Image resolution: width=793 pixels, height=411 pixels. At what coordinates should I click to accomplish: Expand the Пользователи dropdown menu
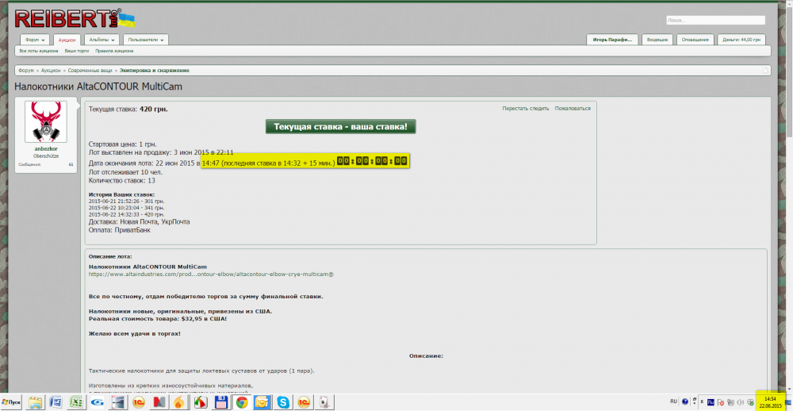pos(145,39)
